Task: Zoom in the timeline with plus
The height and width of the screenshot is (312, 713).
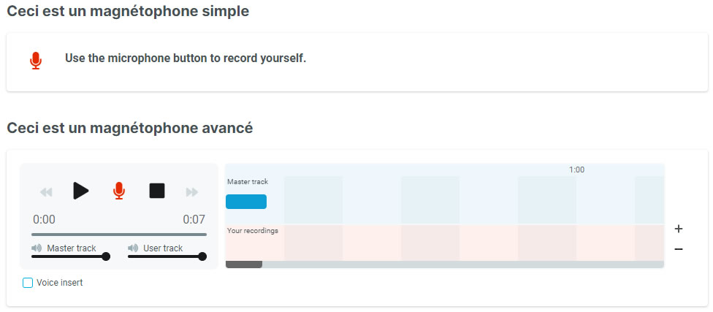Action: (679, 229)
